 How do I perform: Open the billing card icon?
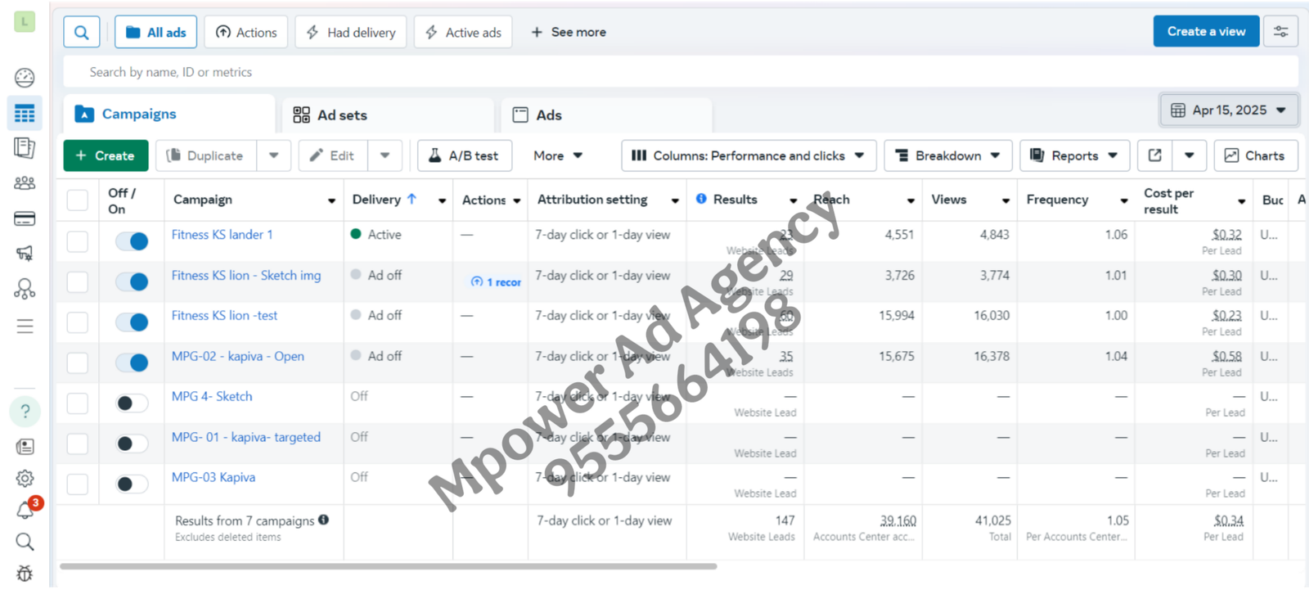pyautogui.click(x=25, y=218)
